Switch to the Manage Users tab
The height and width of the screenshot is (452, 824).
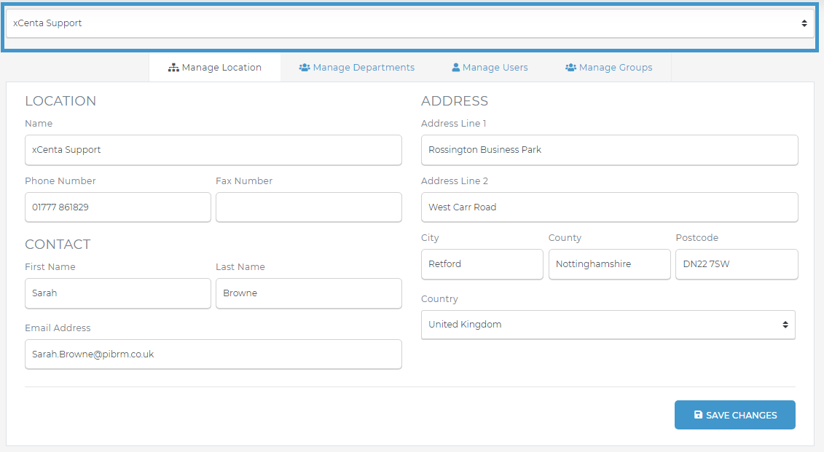[490, 68]
